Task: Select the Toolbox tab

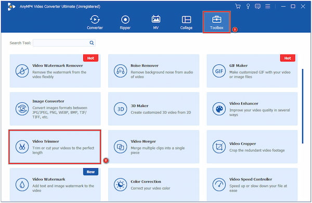Action: [217, 22]
